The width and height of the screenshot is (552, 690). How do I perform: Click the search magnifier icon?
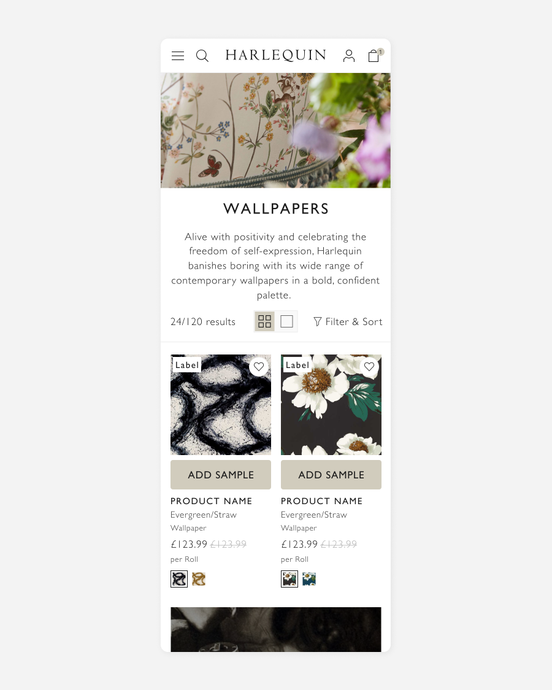click(202, 56)
